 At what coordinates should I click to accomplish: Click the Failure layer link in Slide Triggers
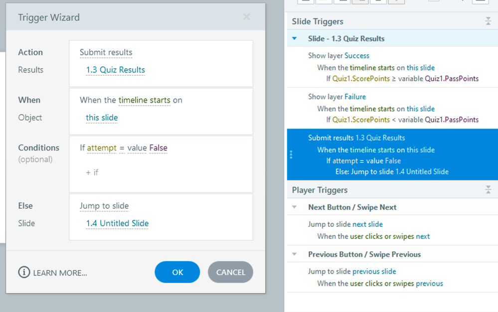355,97
